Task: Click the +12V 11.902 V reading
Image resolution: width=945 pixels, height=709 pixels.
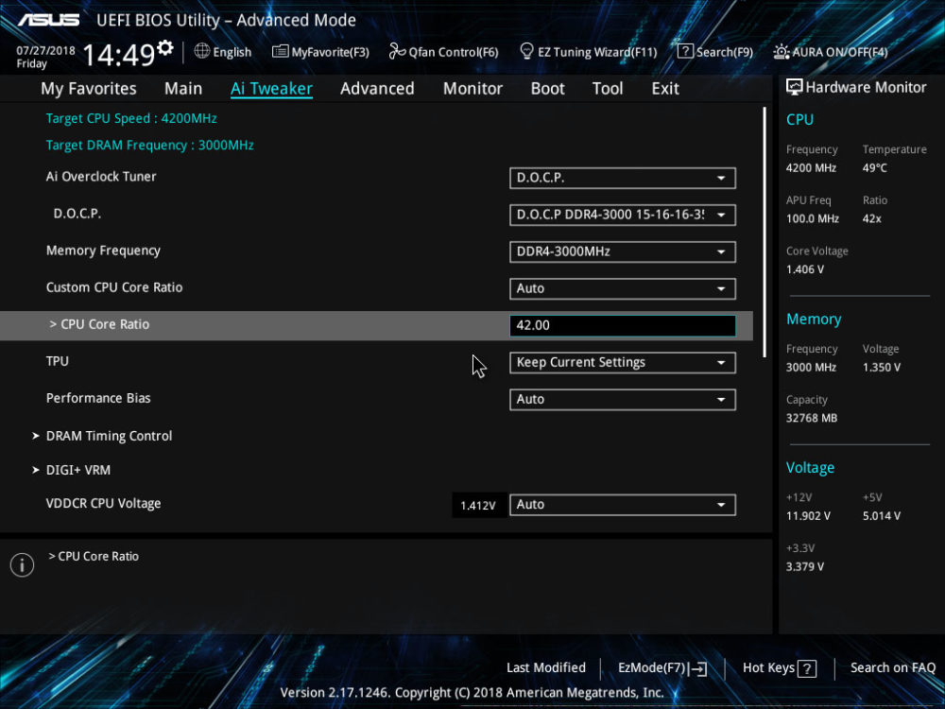Action: 808,516
